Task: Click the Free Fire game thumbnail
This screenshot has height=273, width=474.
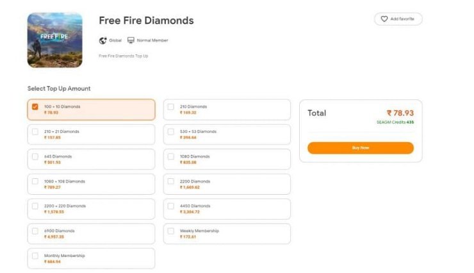Action: point(55,40)
